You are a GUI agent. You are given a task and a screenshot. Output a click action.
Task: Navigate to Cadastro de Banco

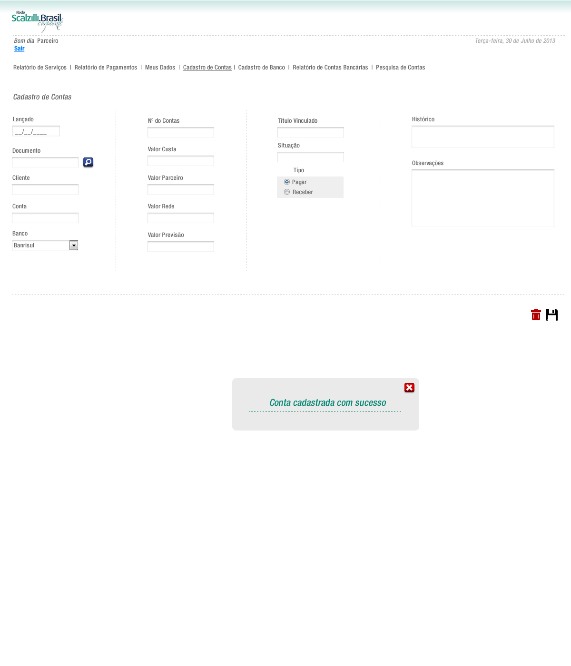(261, 68)
